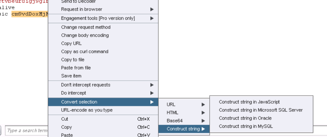This screenshot has width=327, height=137.
Task: Open the Base64 conversion submenu
Action: pos(185,121)
